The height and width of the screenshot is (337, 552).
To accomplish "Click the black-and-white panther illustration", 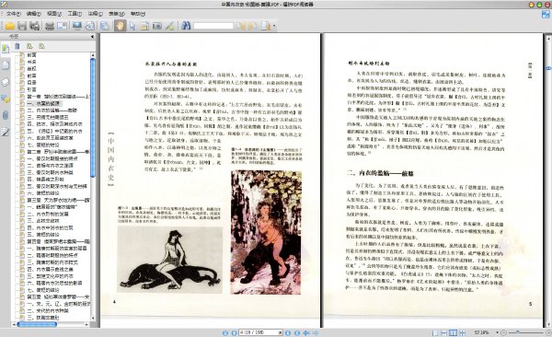I will coord(169,260).
